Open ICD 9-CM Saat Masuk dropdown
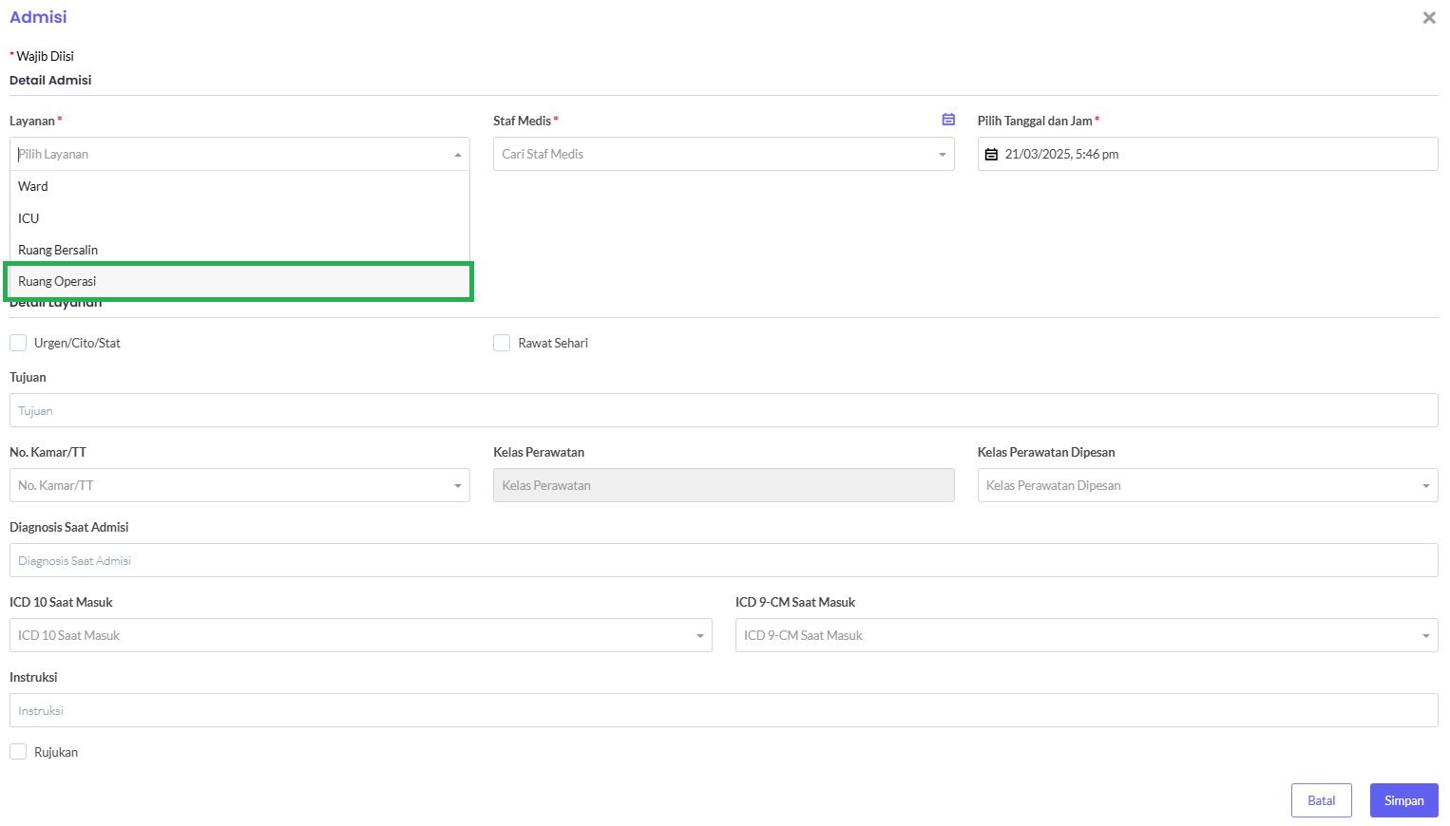Screen dimensions: 1450x826 (1086, 635)
